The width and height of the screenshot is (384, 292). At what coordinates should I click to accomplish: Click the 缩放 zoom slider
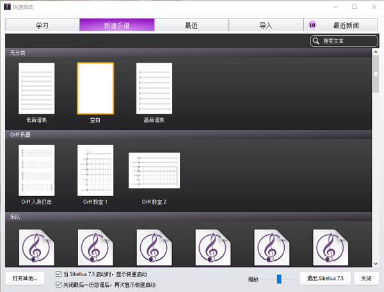tap(279, 279)
